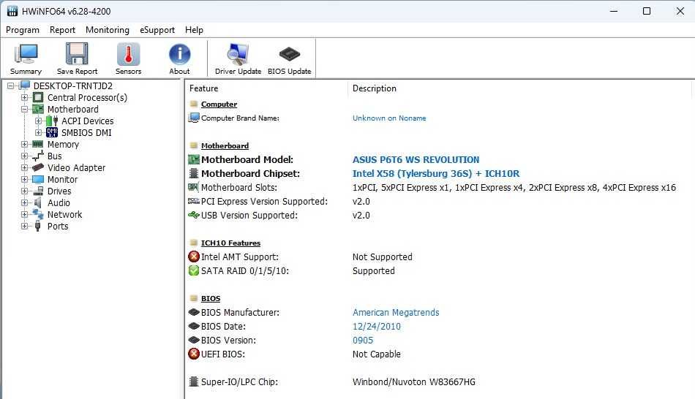Collapse the DESKTOP-TRNTJD2 root node
Viewport: 695px width, 399px height.
coord(11,85)
